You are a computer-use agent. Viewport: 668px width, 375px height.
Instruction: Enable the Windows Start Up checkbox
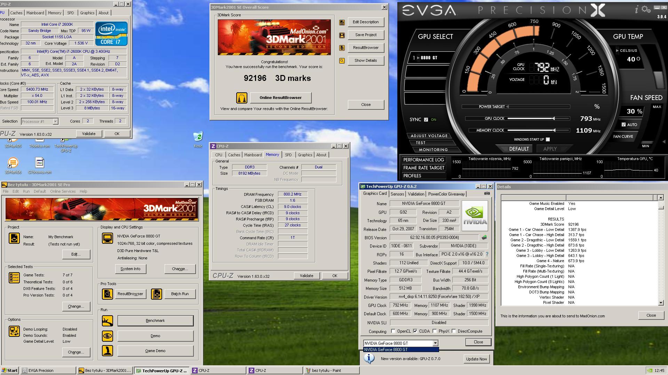coord(548,140)
